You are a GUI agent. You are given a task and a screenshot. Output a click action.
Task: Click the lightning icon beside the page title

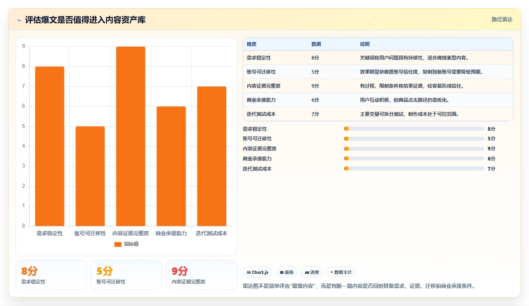click(19, 20)
